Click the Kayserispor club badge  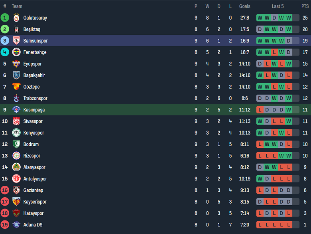[16, 202]
